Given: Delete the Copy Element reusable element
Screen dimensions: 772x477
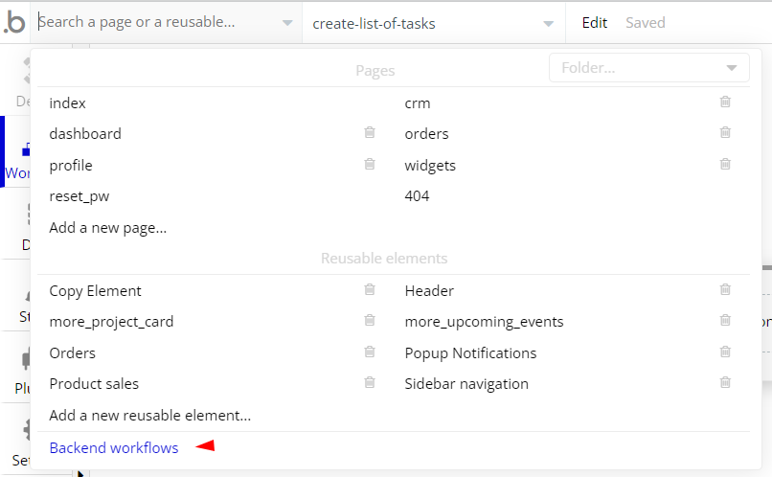Looking at the screenshot, I should tap(370, 290).
